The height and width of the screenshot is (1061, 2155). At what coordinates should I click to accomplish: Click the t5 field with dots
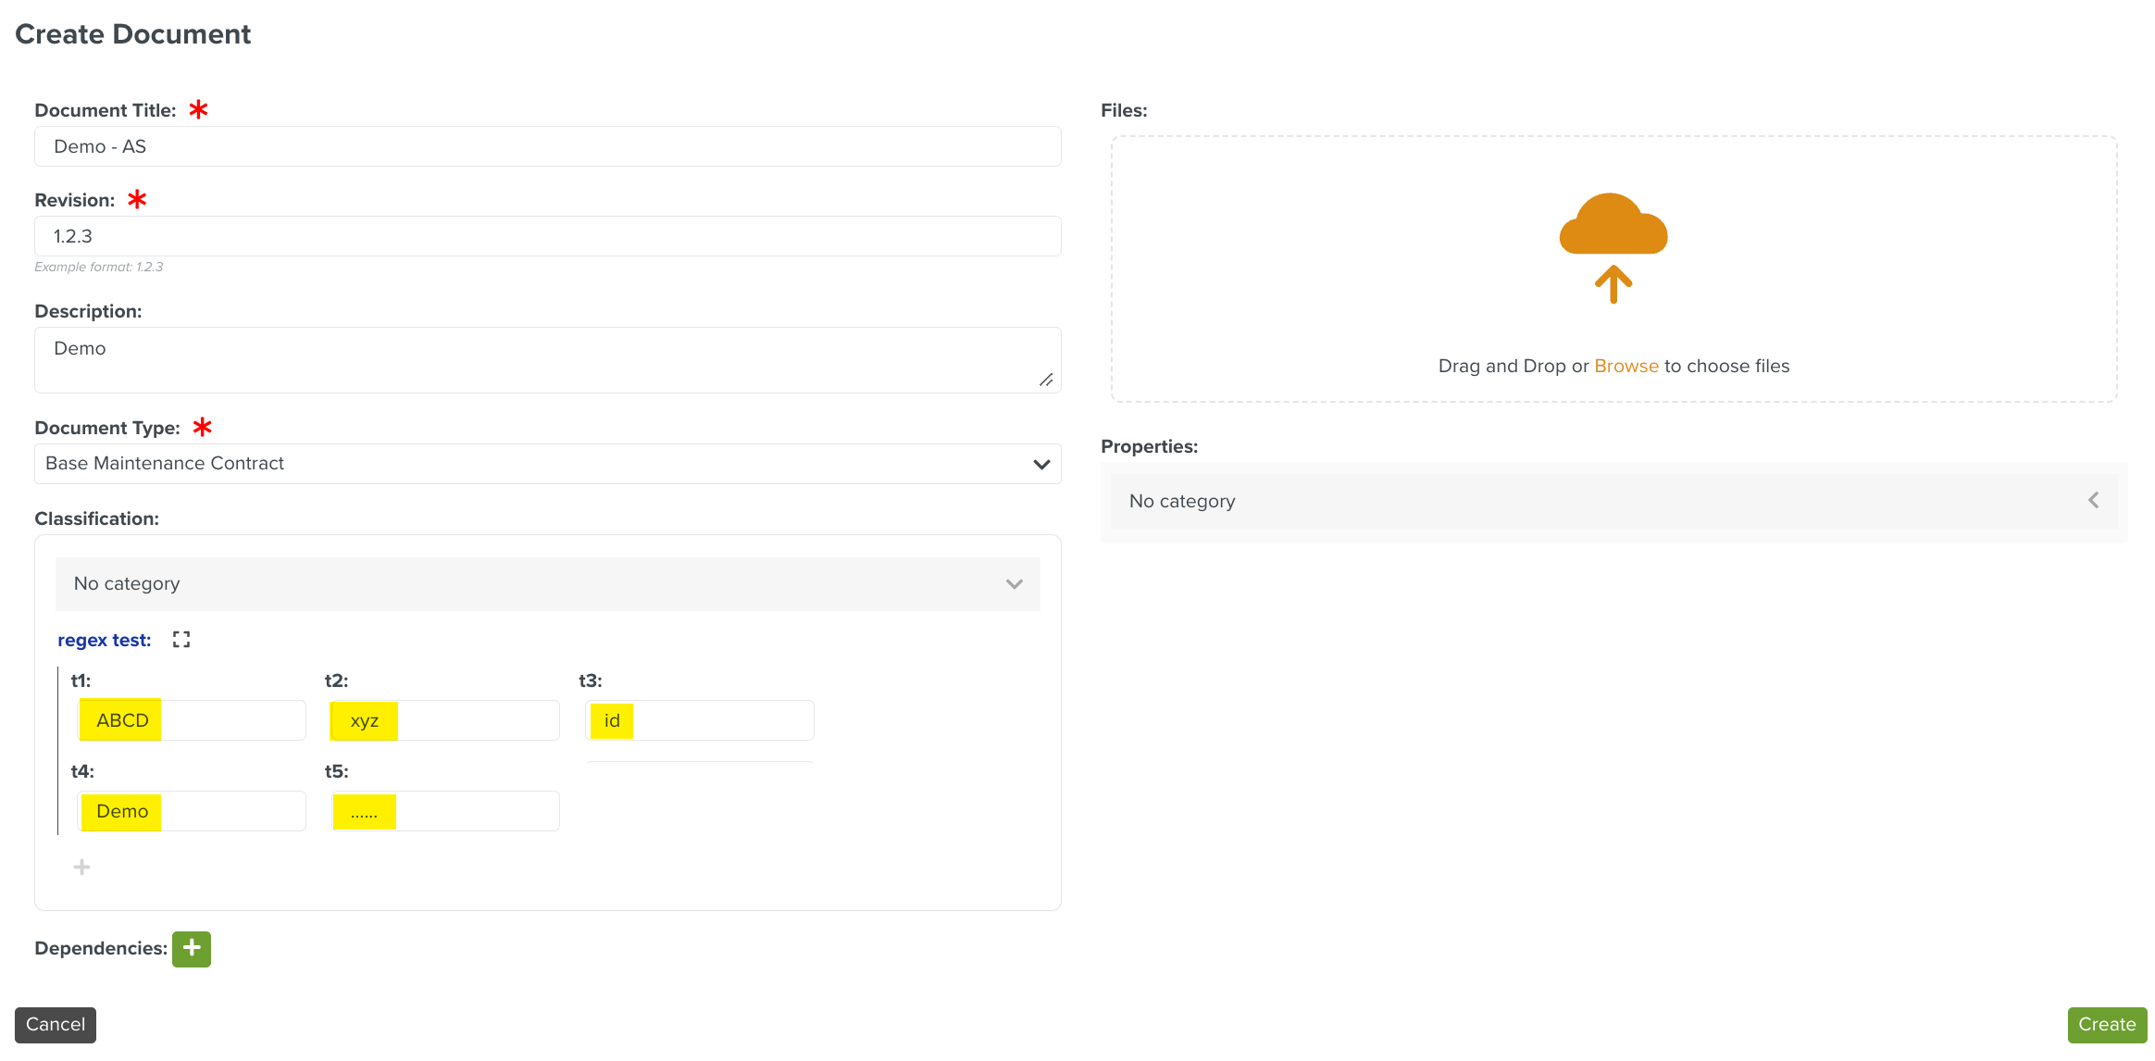(365, 811)
